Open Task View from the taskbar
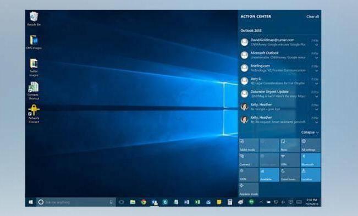The width and height of the screenshot is (358, 216). pos(122,202)
